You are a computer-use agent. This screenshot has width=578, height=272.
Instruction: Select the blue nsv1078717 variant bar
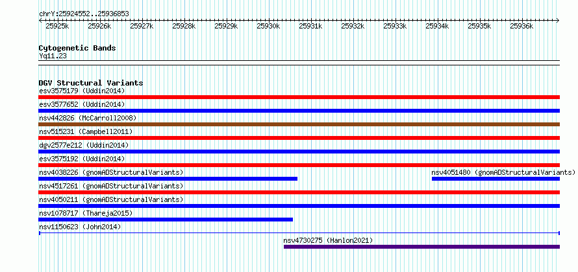[x=166, y=220]
